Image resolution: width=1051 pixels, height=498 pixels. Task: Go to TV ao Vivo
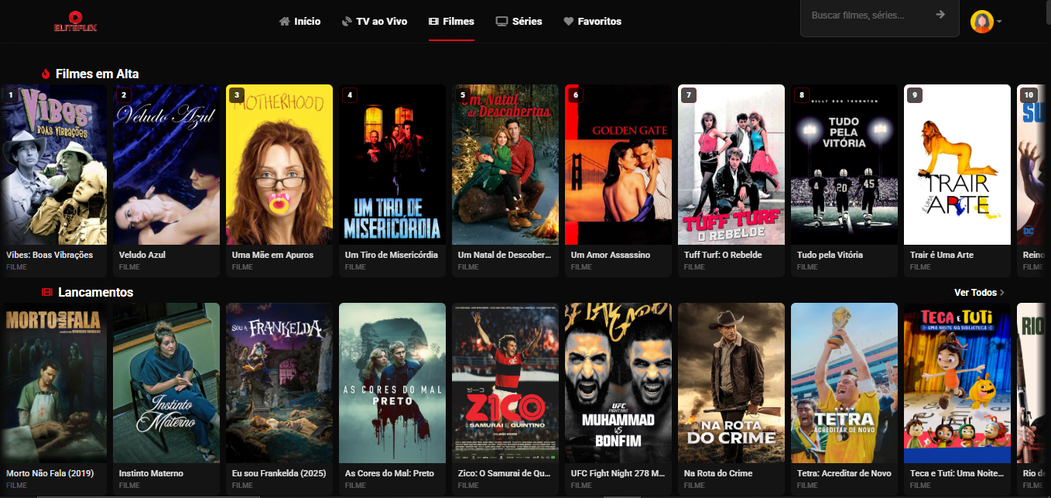coord(374,22)
